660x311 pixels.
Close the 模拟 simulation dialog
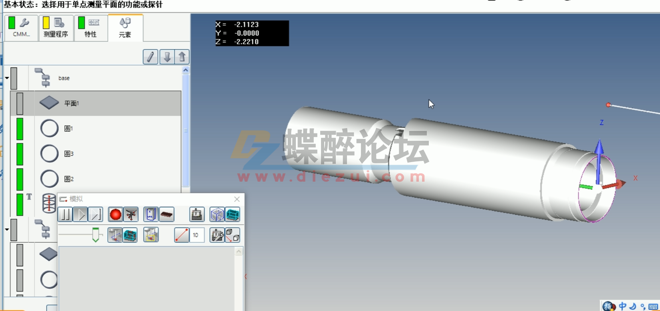[237, 199]
